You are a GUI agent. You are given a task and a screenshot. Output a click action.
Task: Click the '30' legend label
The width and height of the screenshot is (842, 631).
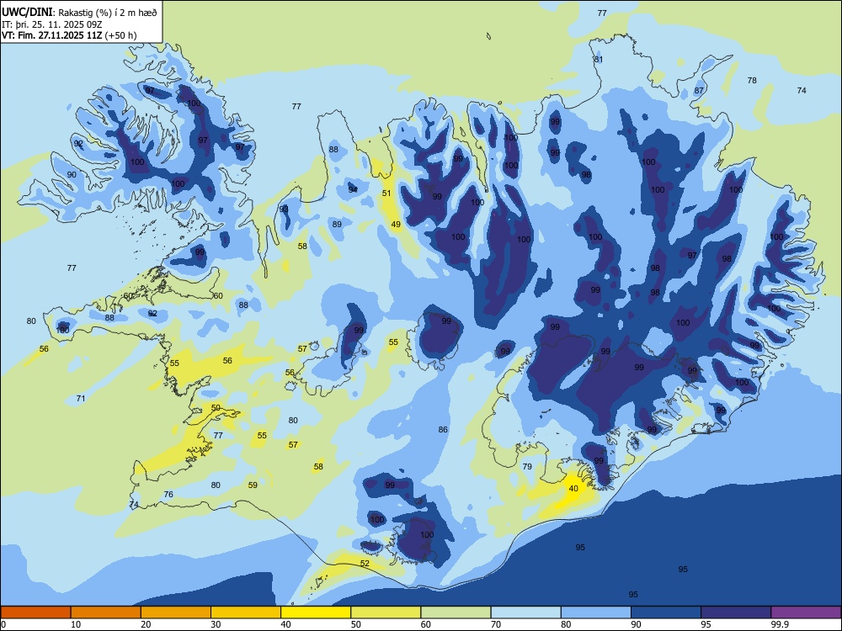216,624
